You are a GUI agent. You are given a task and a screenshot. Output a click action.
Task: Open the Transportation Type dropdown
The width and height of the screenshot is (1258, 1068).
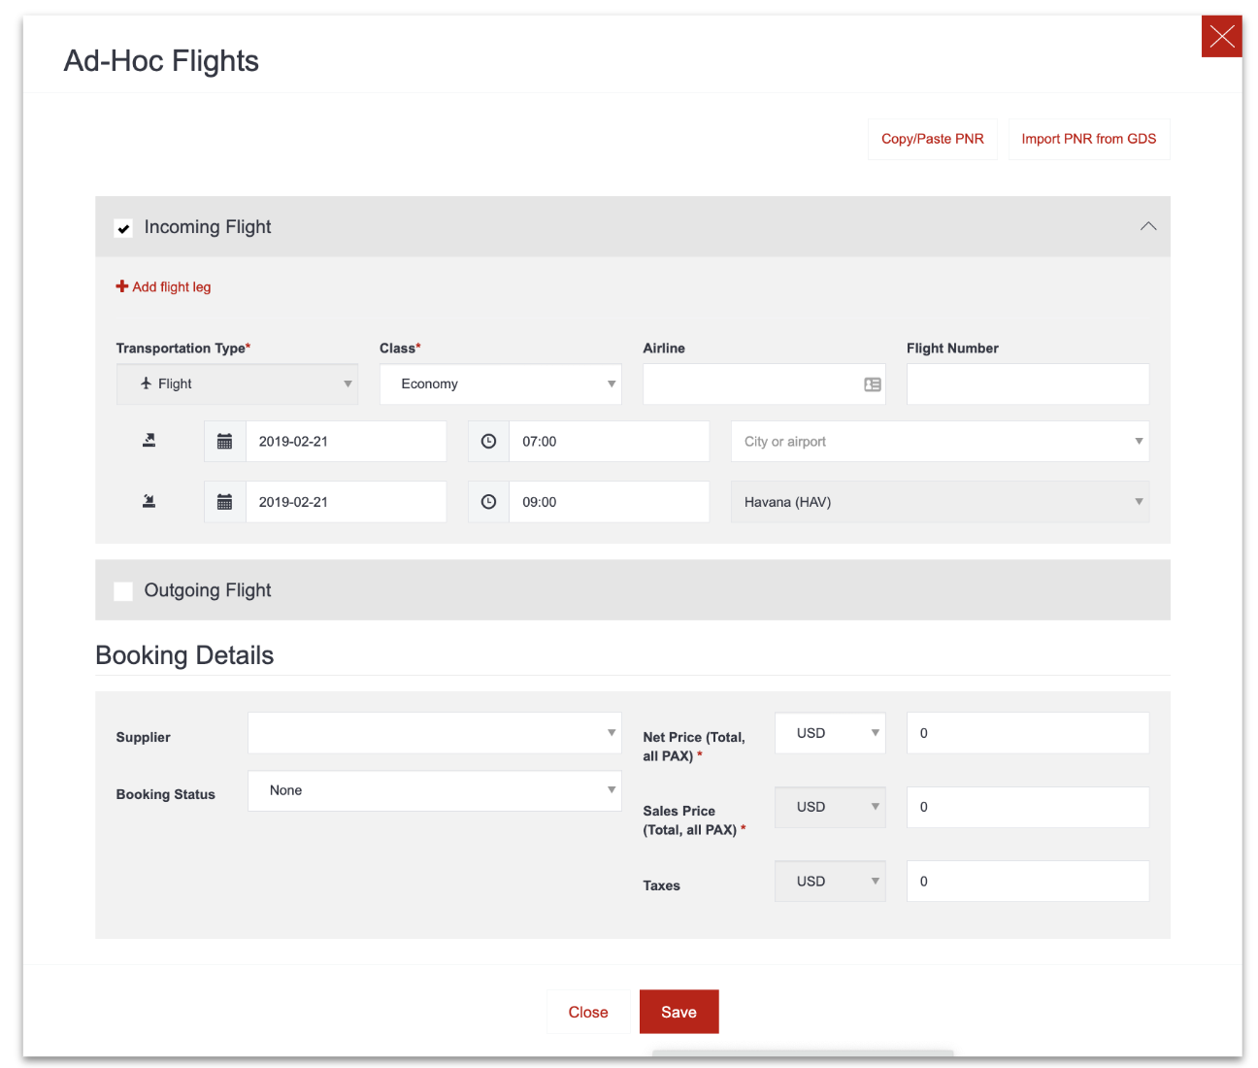coord(237,384)
